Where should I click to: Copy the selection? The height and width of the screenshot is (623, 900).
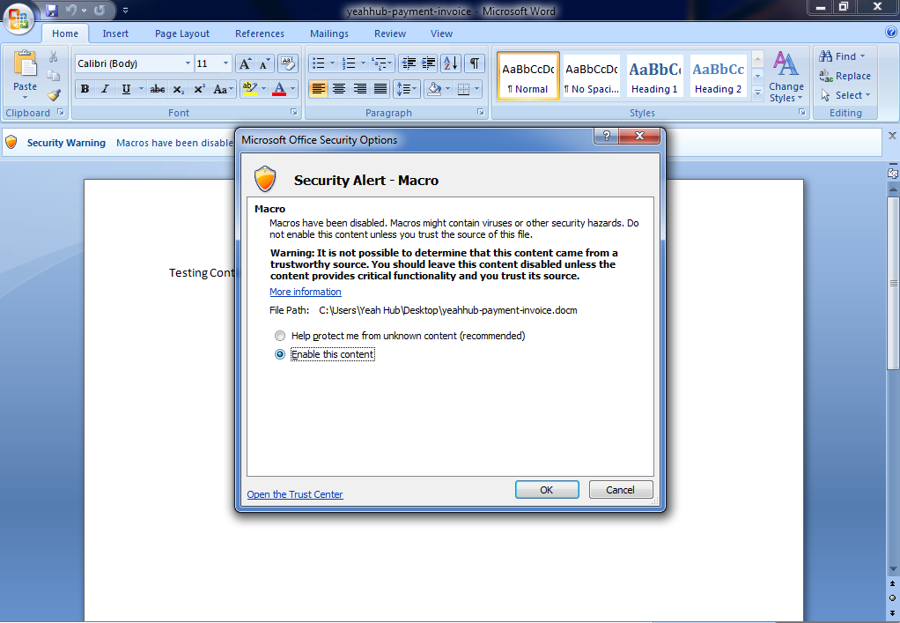(x=54, y=76)
